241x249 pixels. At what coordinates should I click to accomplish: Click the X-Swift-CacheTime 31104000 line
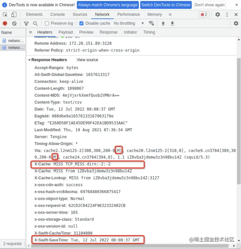[63, 233]
